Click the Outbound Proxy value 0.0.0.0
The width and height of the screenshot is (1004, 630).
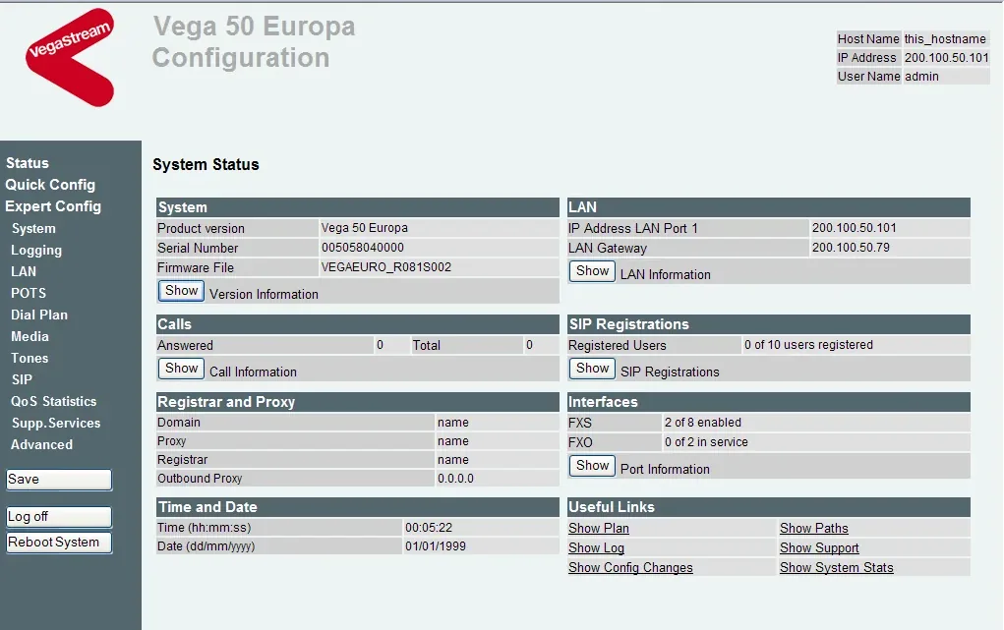[456, 479]
